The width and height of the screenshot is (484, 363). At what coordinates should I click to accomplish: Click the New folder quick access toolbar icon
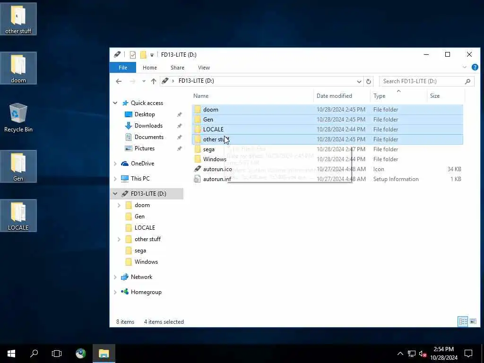coord(143,55)
